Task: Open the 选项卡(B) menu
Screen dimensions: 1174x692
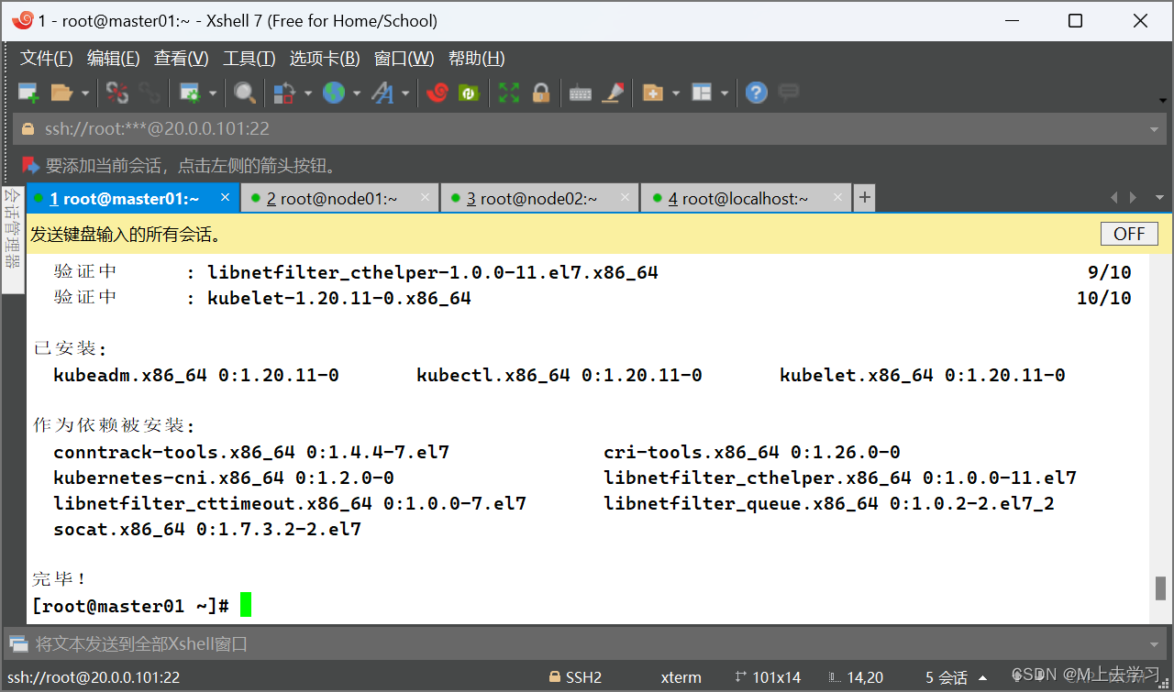Action: click(x=325, y=59)
